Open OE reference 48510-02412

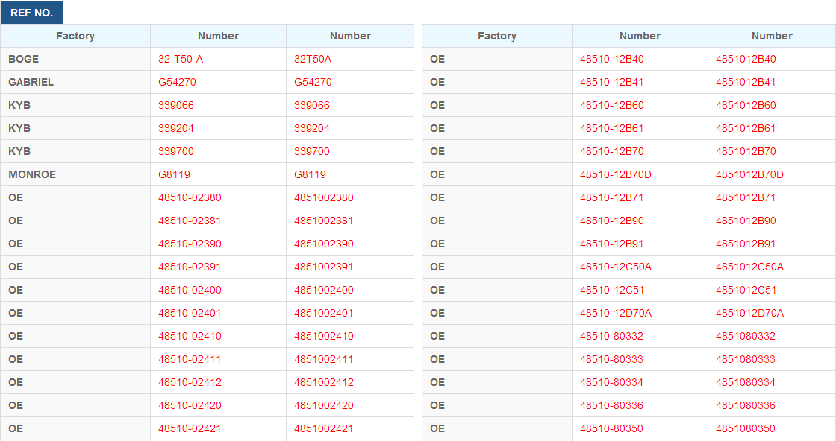pos(190,382)
